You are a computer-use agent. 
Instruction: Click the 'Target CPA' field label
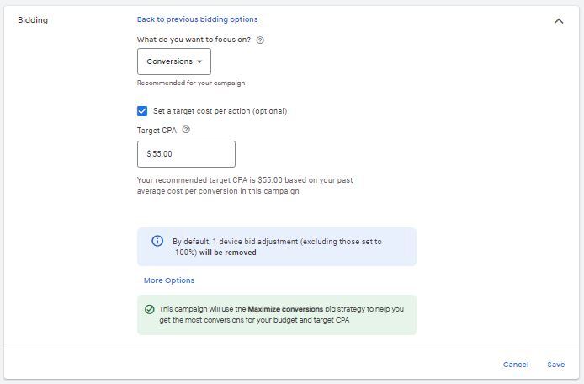pos(157,130)
